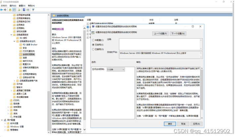The width and height of the screenshot is (235, 137).
Task: Click the folder icon beside RD 授权
Action: coord(17,38)
